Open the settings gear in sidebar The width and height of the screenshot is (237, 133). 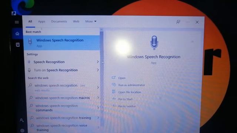[x=22, y=130]
